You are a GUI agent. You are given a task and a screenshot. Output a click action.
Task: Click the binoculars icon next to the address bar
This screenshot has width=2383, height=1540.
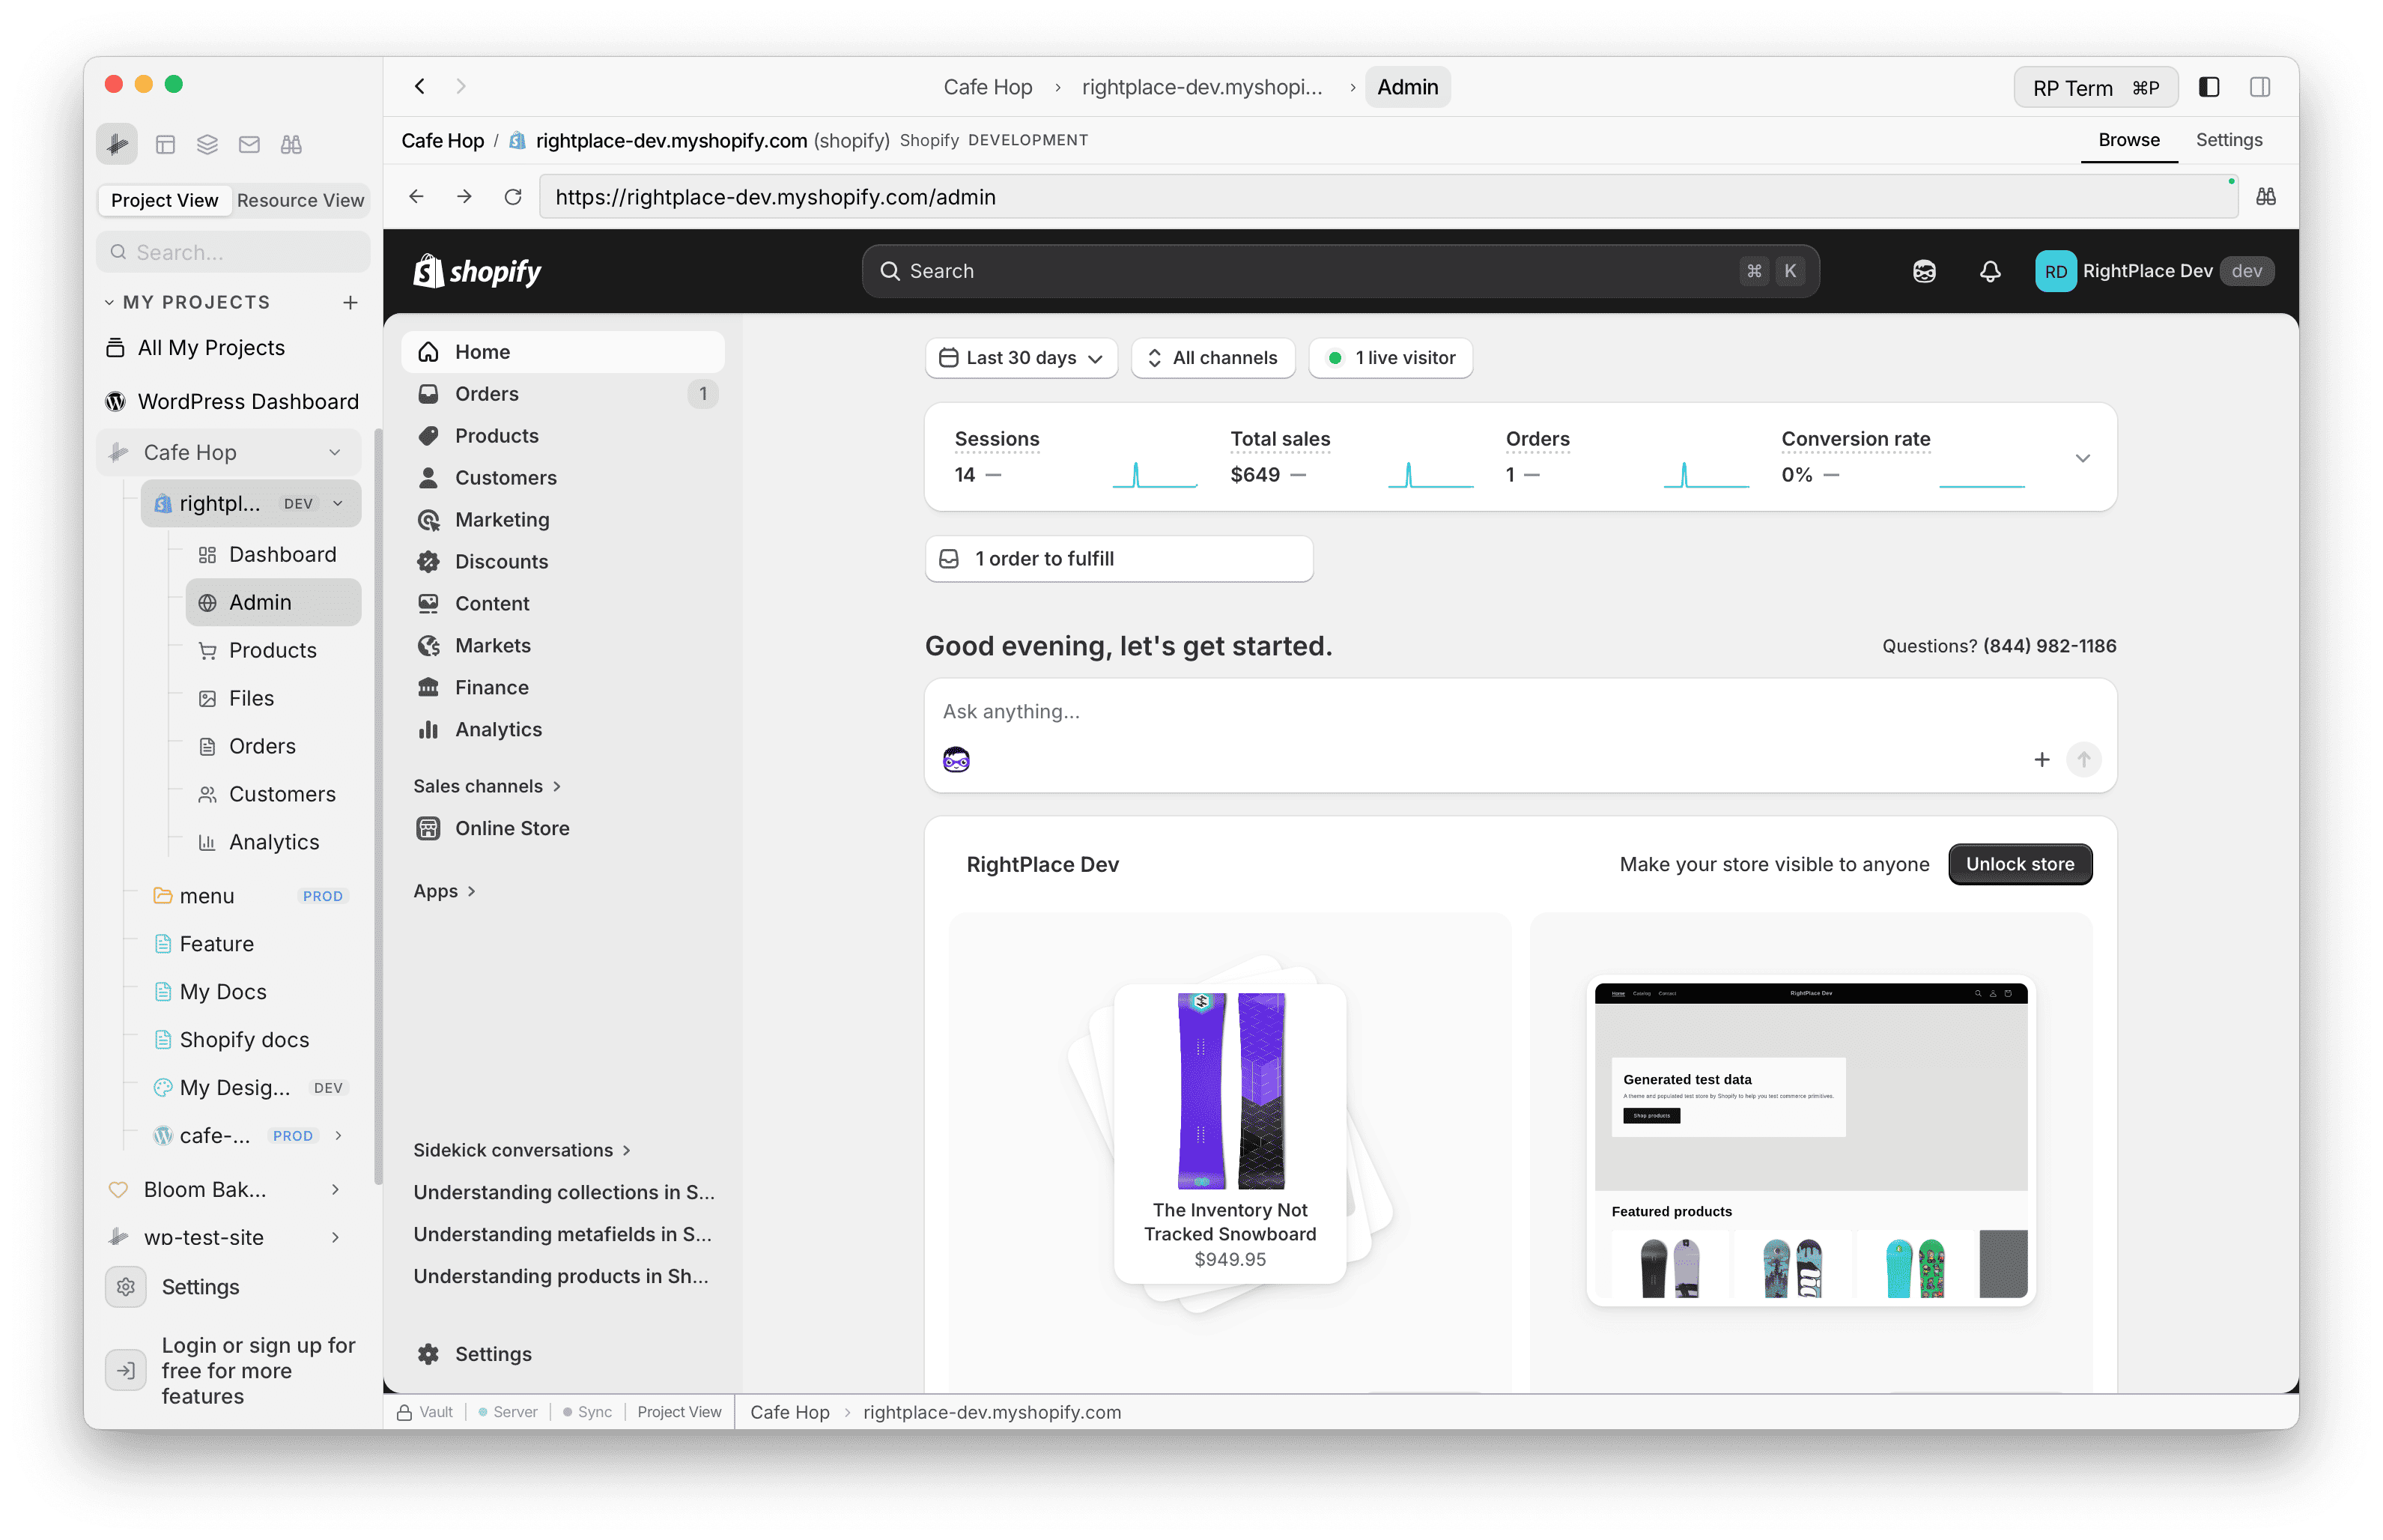tap(2266, 196)
